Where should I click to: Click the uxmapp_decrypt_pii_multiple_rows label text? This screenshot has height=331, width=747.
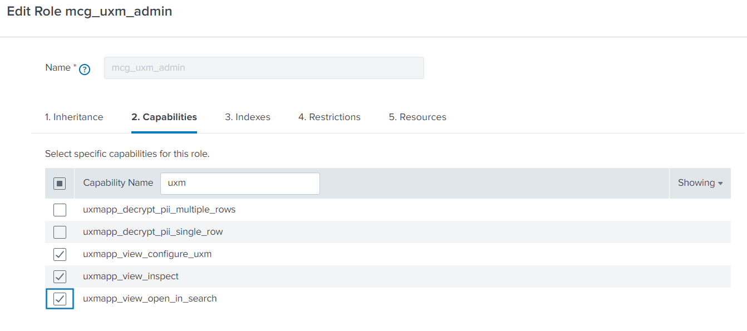(159, 210)
